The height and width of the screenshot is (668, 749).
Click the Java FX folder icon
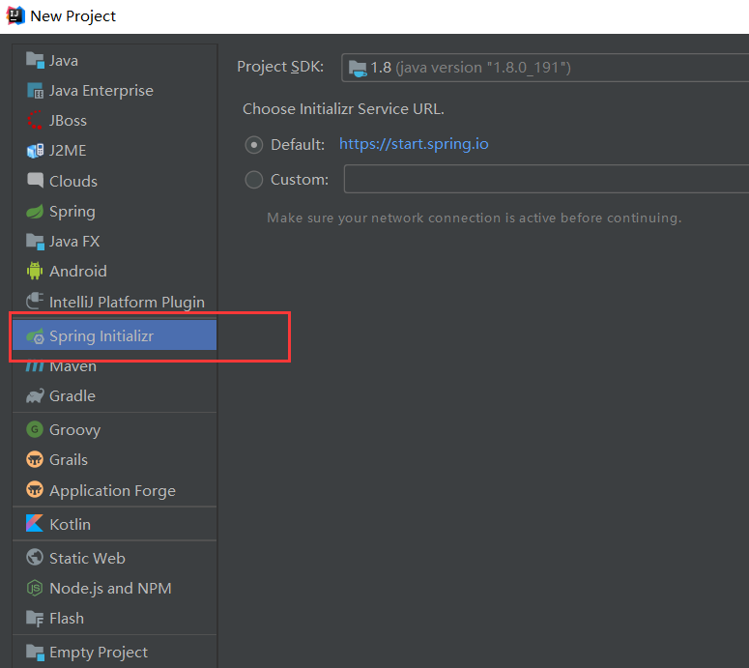35,242
